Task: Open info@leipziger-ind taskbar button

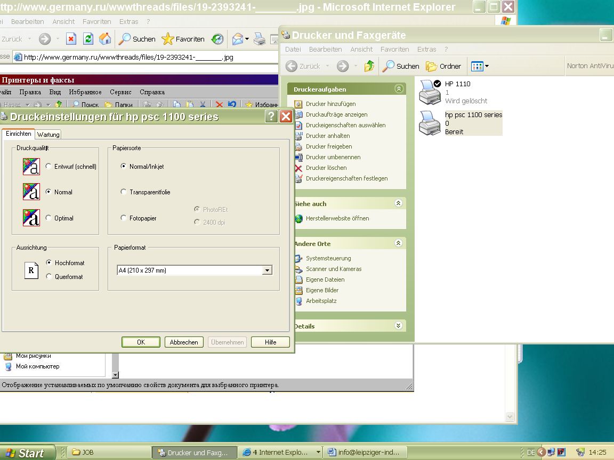Action: (x=366, y=453)
